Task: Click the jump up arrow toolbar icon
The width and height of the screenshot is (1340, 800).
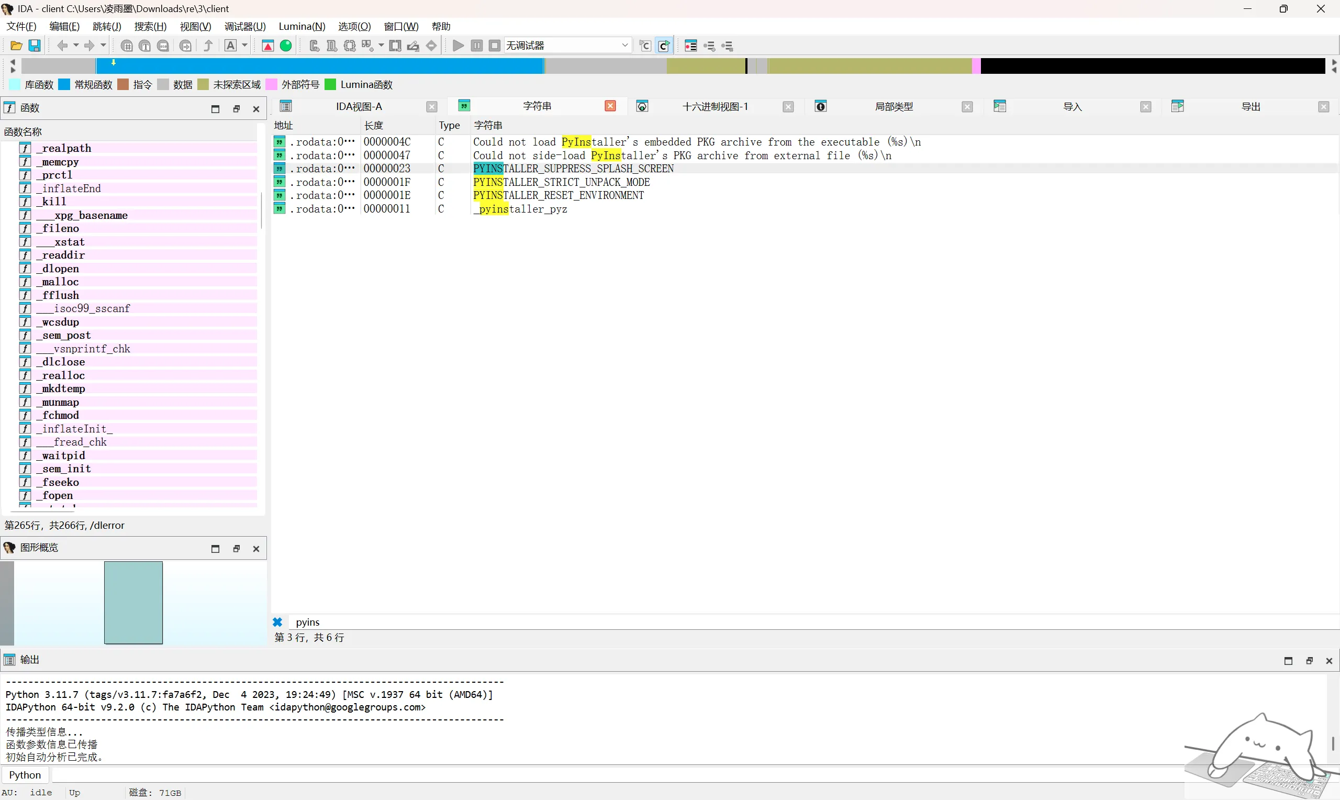Action: click(208, 46)
